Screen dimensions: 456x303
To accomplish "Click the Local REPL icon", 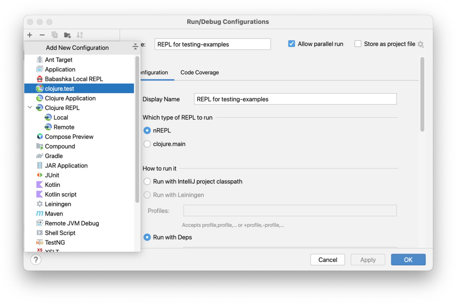I will click(48, 117).
